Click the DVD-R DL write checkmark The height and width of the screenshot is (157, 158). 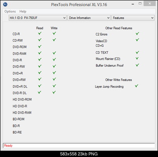point(54,92)
